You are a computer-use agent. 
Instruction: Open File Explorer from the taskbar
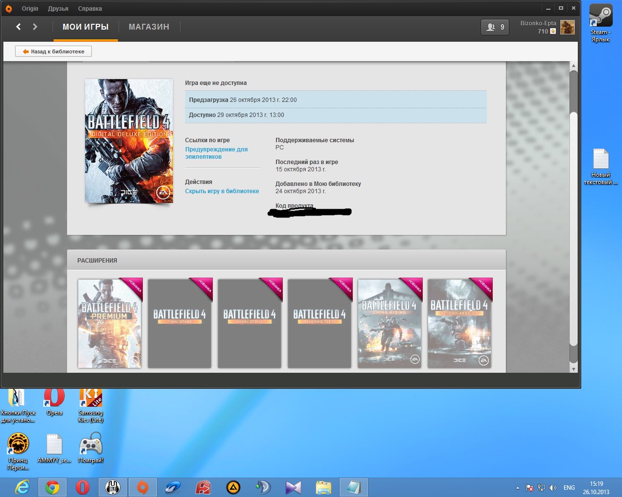coord(324,487)
